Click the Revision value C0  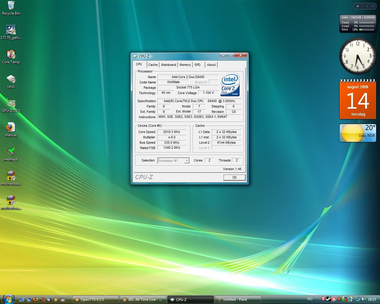tap(234, 112)
